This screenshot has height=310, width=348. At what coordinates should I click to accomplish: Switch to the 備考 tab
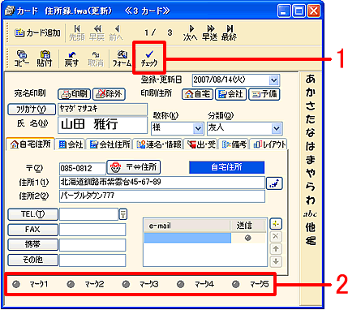point(234,144)
